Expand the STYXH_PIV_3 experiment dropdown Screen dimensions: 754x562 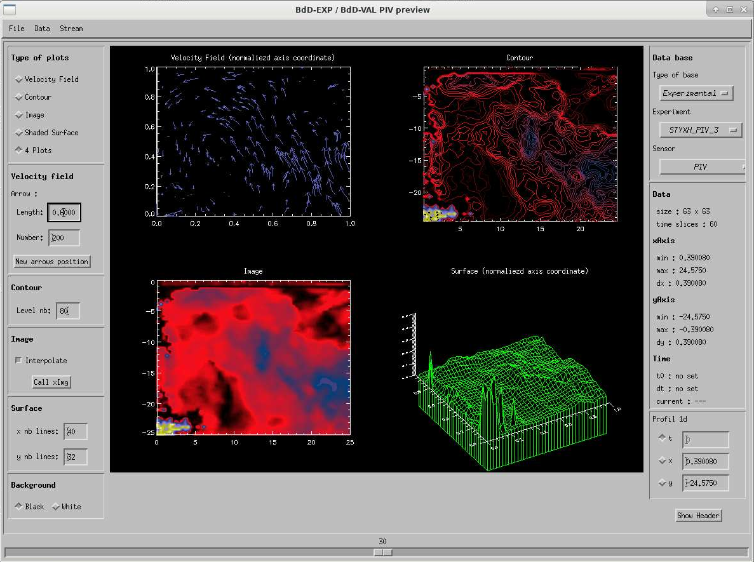coord(697,130)
